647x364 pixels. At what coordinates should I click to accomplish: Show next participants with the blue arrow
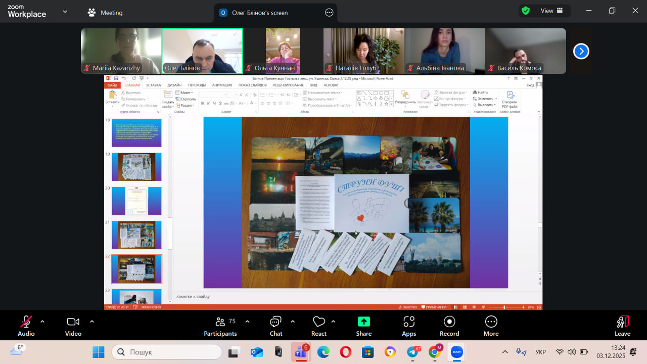point(581,51)
